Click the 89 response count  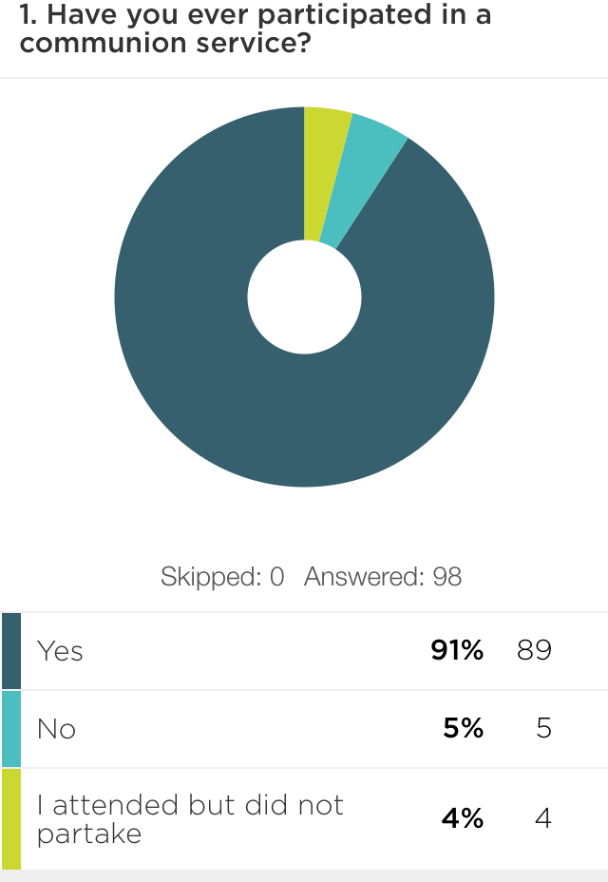point(534,651)
